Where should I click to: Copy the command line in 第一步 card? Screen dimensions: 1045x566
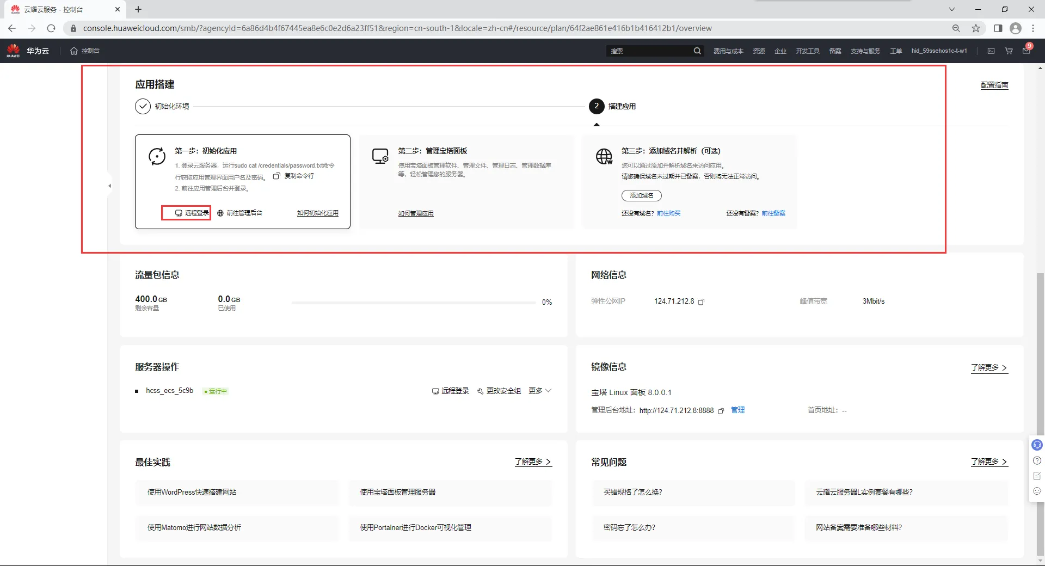293,176
